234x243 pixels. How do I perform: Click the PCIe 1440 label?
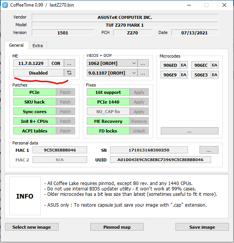pos(108,102)
